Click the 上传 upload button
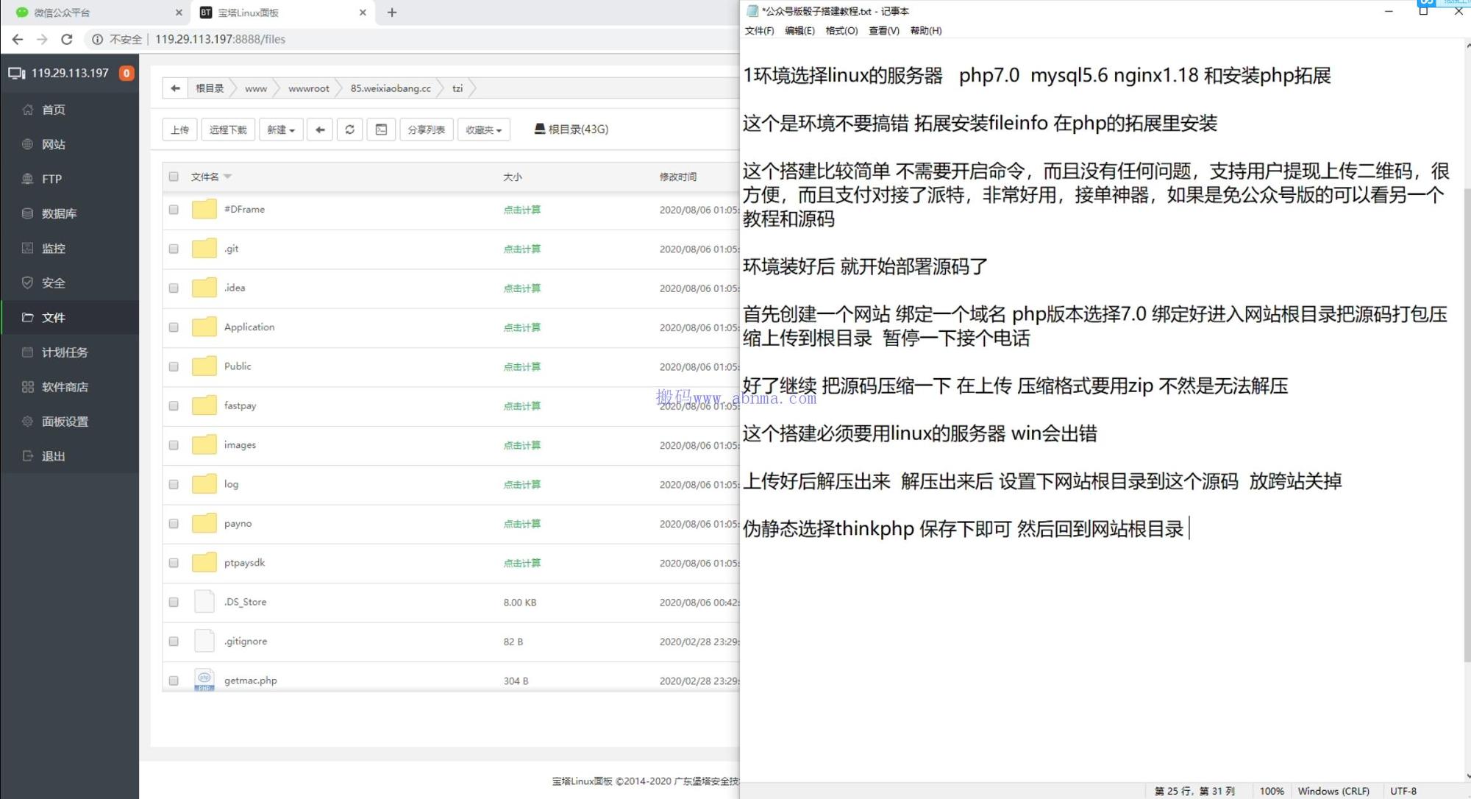Screen dimensions: 1471x799 (x=179, y=129)
